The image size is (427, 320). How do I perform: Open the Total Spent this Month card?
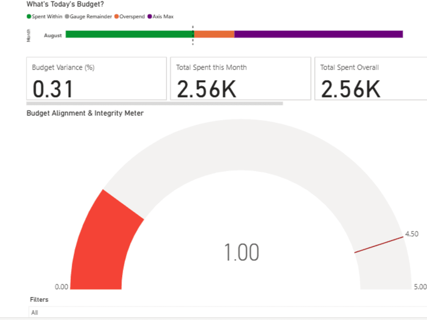241,78
